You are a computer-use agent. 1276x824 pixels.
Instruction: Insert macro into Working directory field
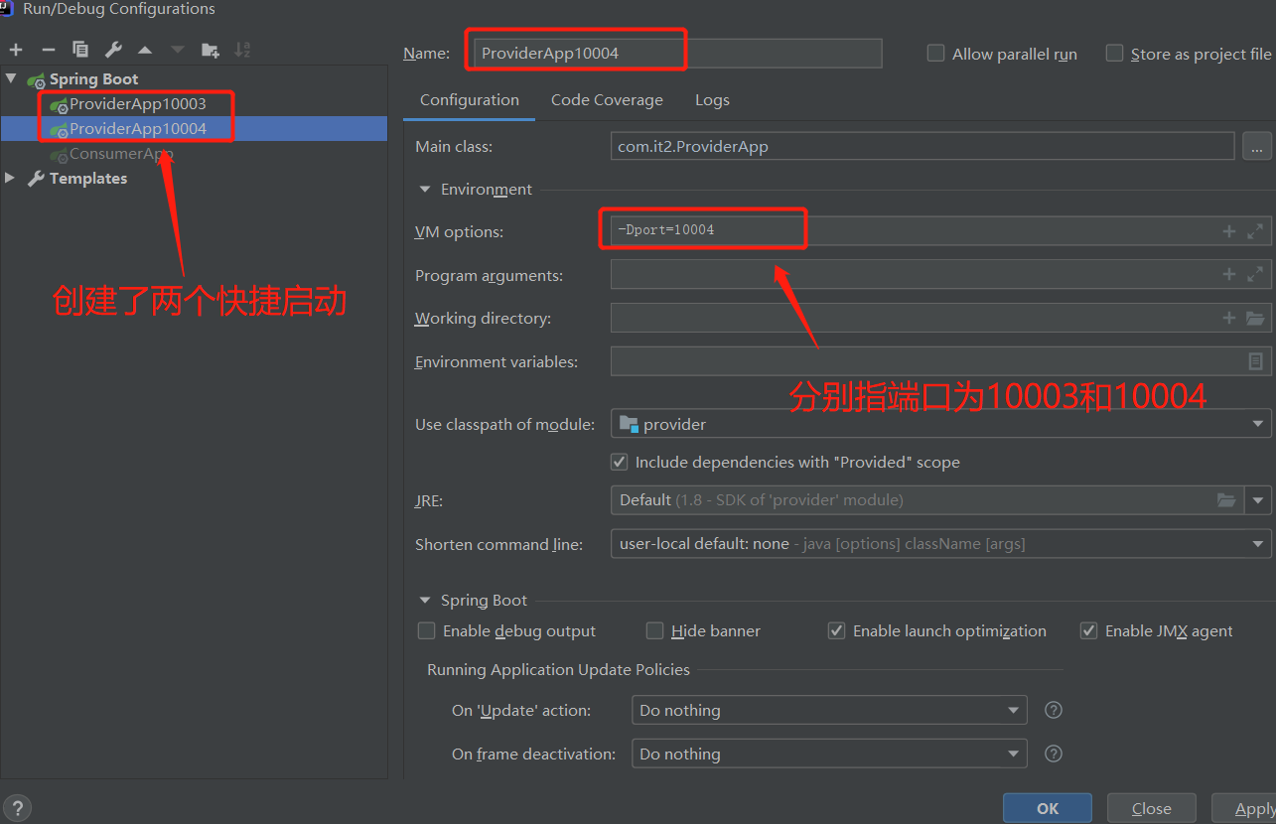[x=1229, y=318]
